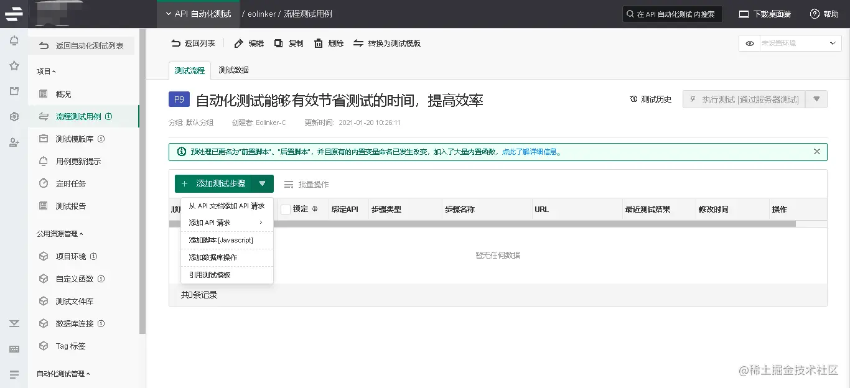Viewport: 850px width, 388px height.
Task: Click the help question mark icon
Action: (815, 14)
